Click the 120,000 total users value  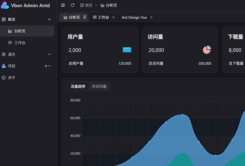tap(125, 63)
